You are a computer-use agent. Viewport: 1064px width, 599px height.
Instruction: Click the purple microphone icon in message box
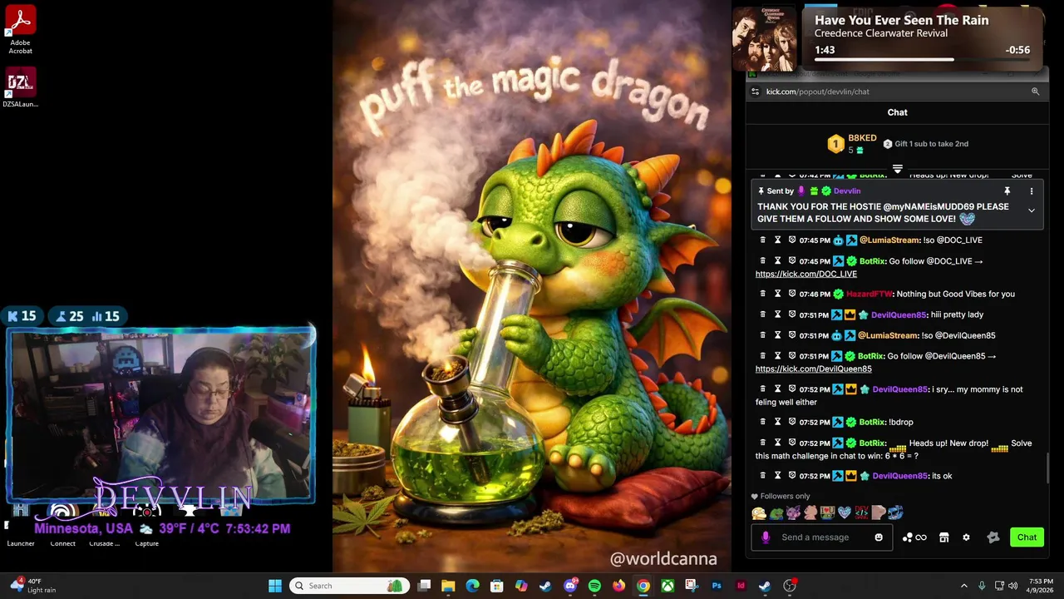[x=766, y=537]
